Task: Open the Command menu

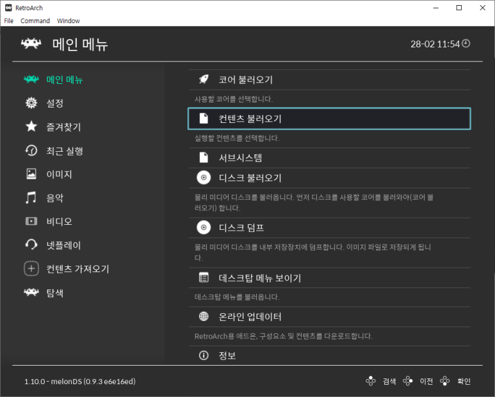Action: click(x=35, y=21)
